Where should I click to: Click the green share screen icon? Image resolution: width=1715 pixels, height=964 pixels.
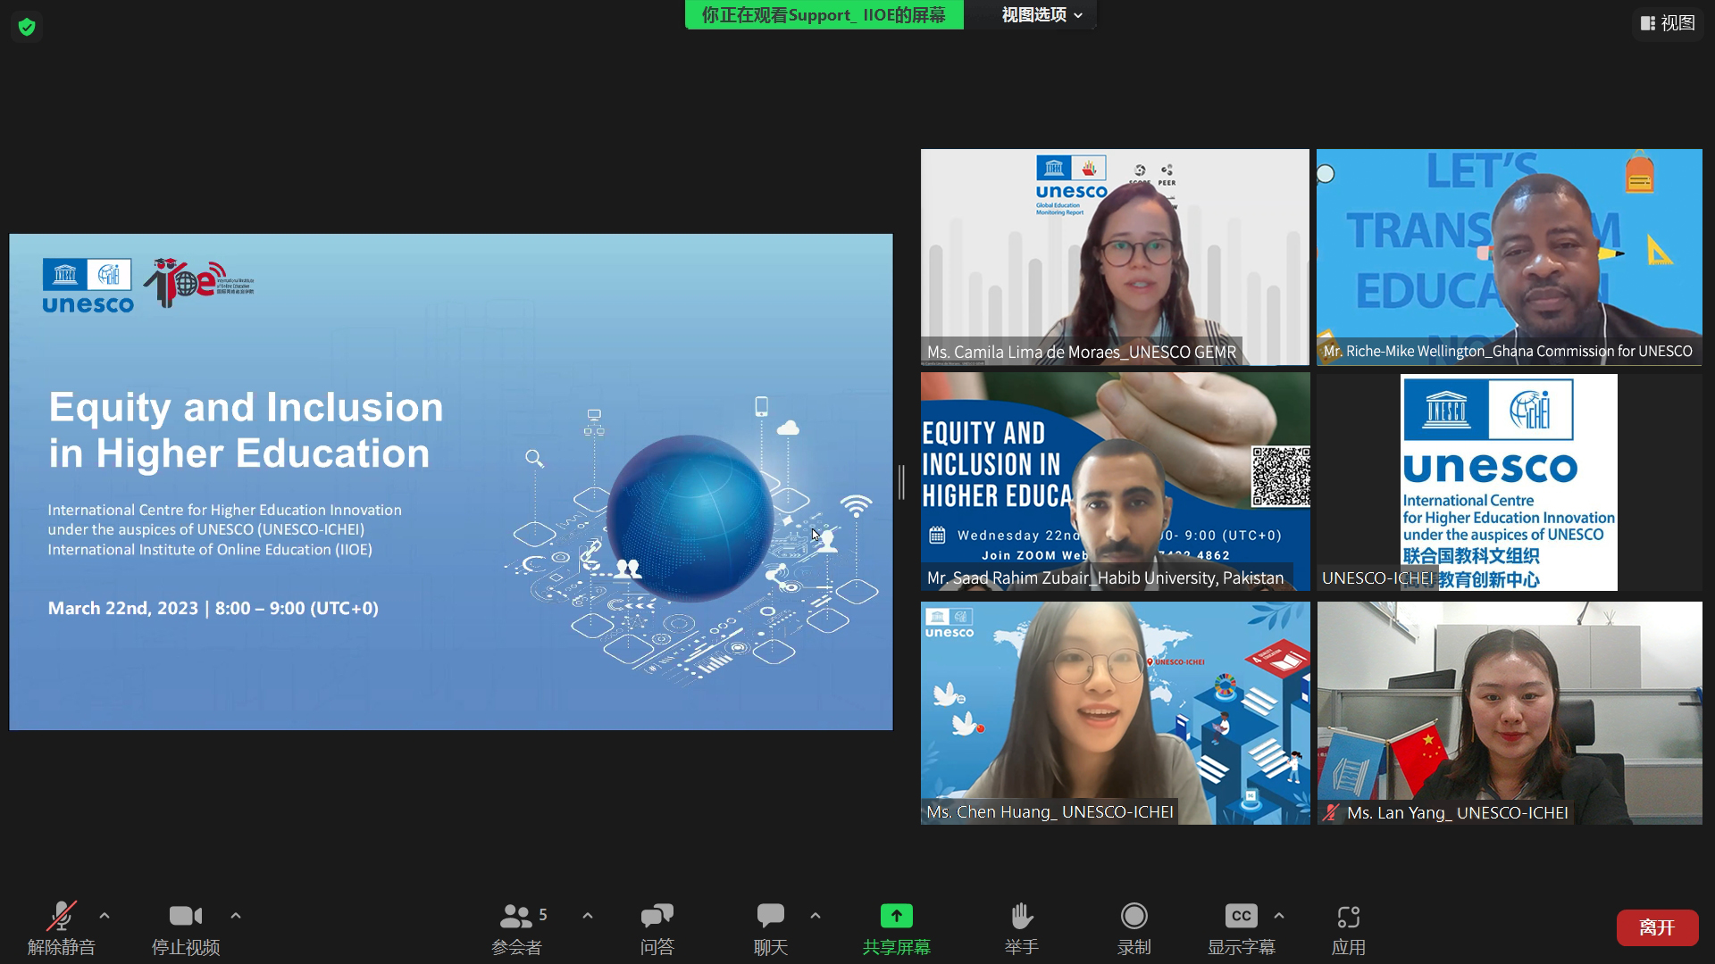pos(896,918)
